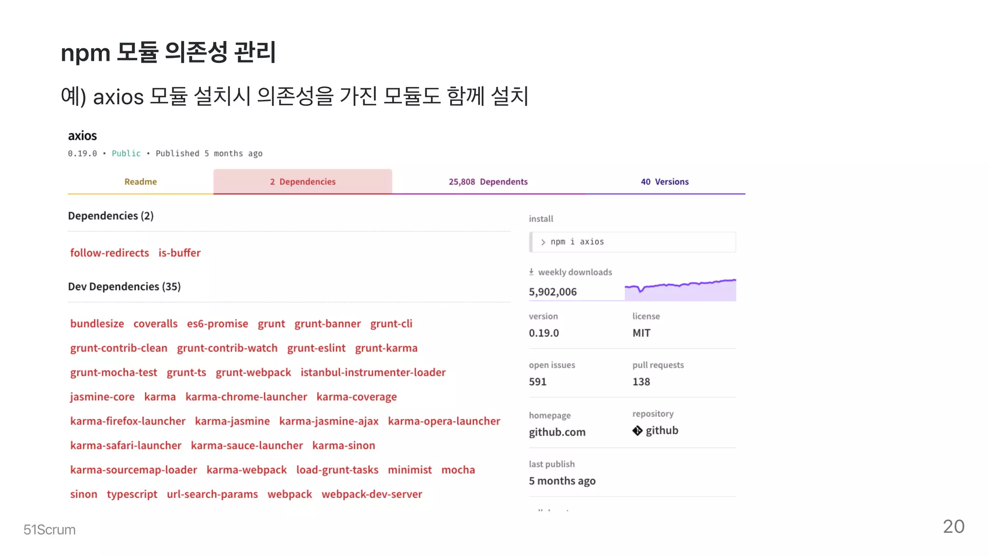Image resolution: width=989 pixels, height=556 pixels.
Task: Open the grunt-banner package link
Action: (x=328, y=324)
